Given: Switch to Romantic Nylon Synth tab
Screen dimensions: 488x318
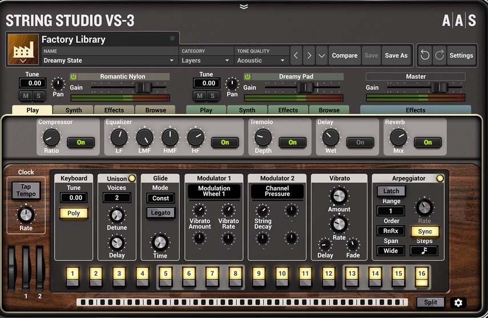Looking at the screenshot, I should tap(74, 110).
